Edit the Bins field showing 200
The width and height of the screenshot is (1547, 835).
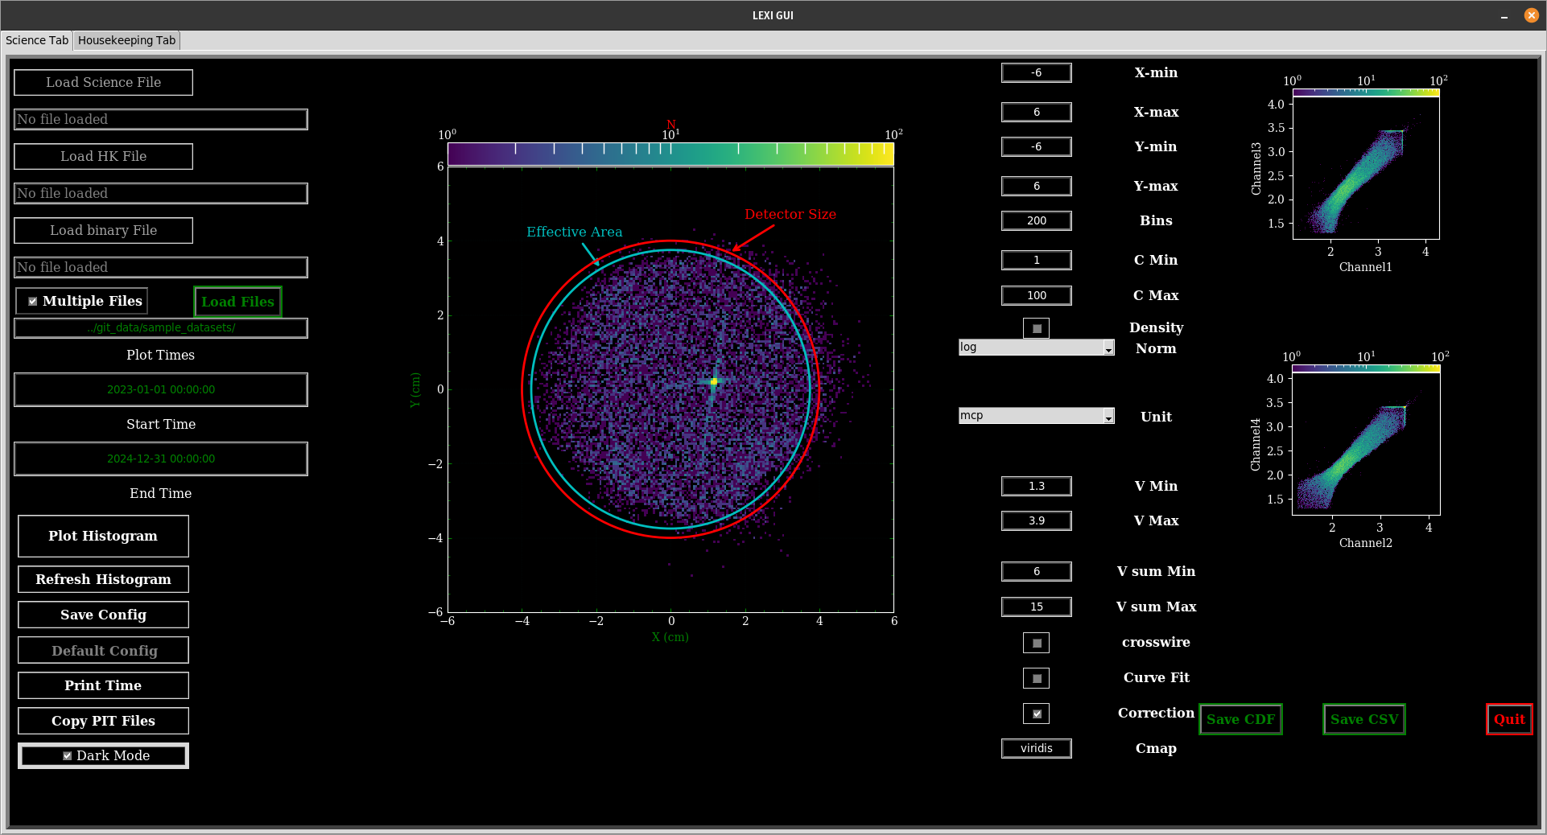click(x=1036, y=220)
